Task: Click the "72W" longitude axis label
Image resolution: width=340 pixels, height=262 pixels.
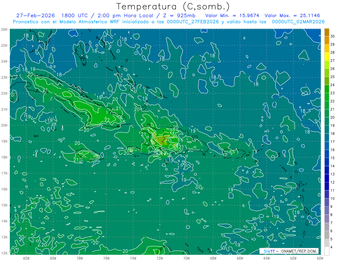Action: click(160, 258)
